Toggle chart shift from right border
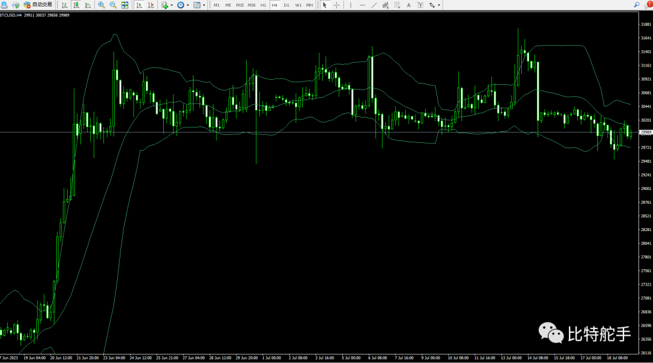 [151, 5]
